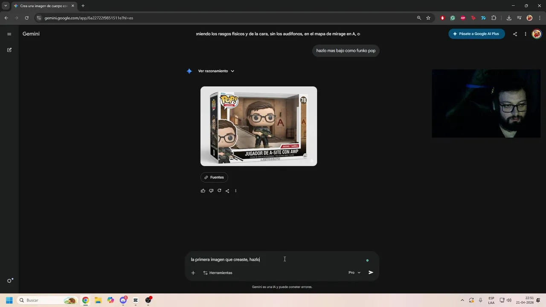Click the thumbs up button under the response

click(x=203, y=191)
